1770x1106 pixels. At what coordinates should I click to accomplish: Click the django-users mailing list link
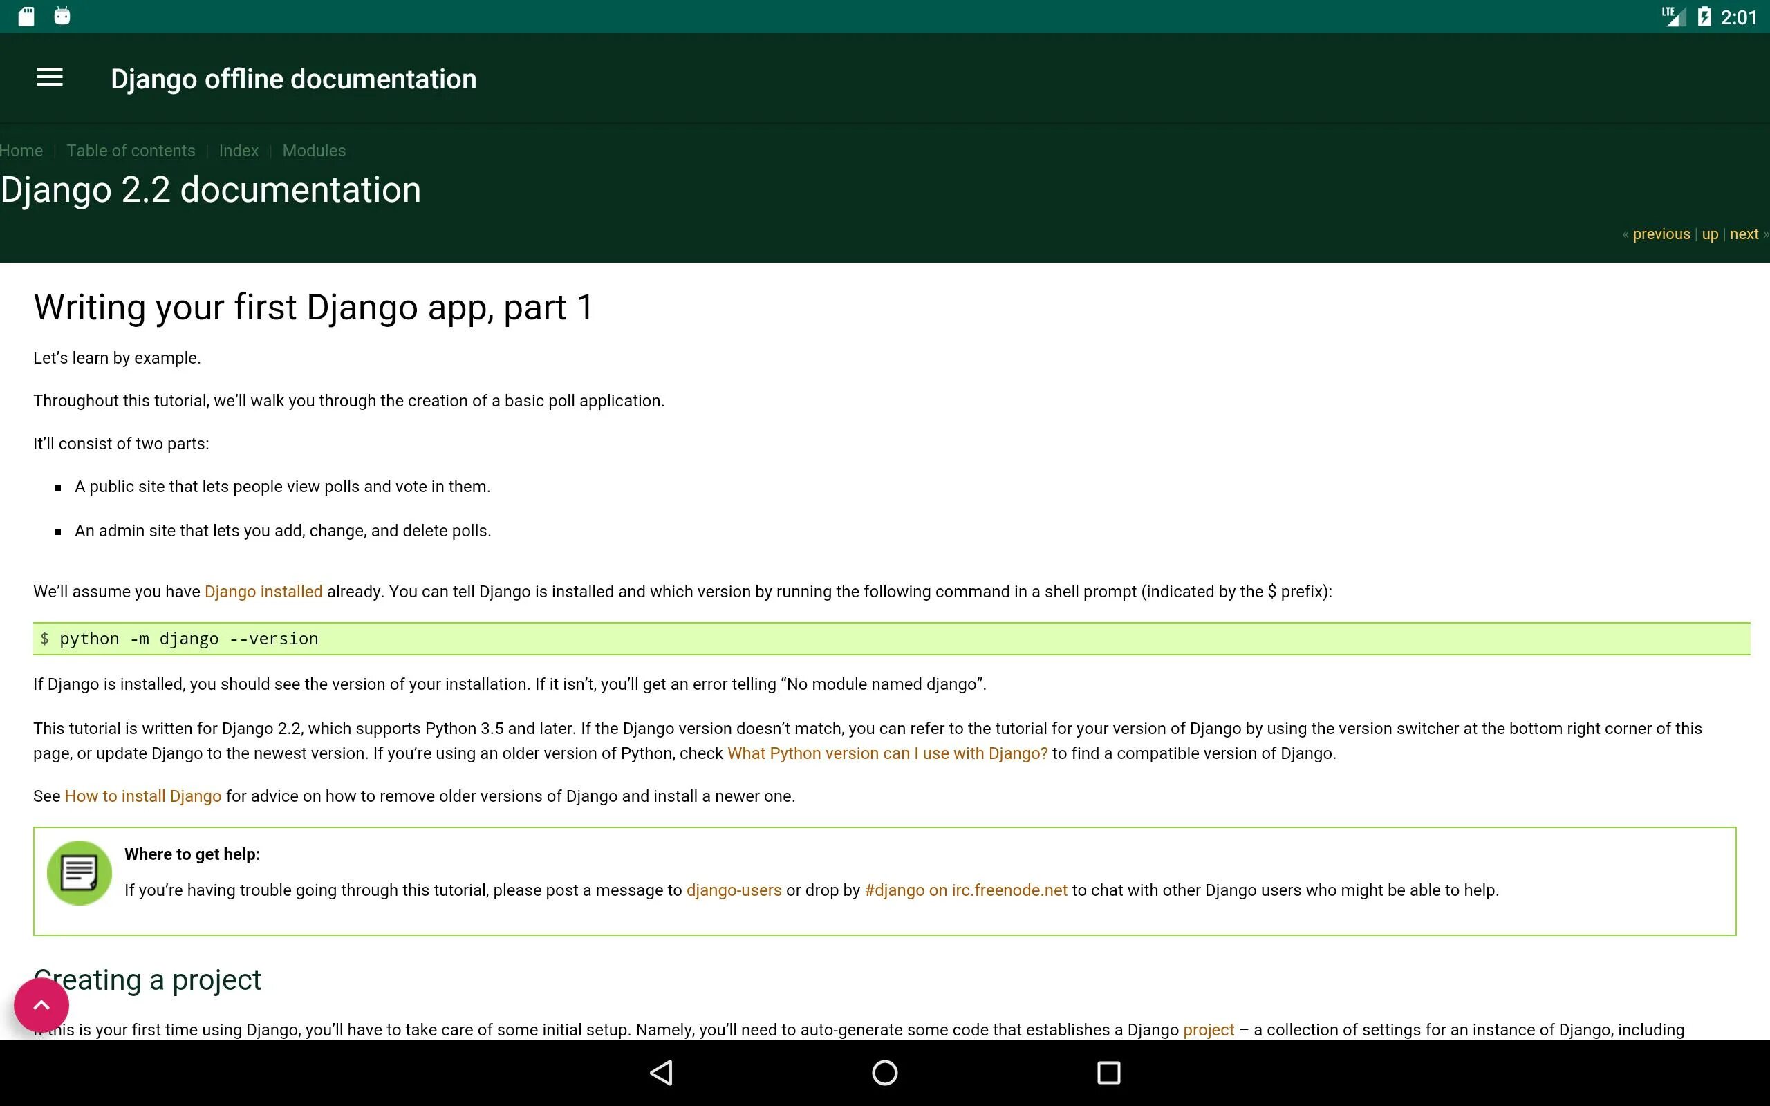[x=734, y=890]
